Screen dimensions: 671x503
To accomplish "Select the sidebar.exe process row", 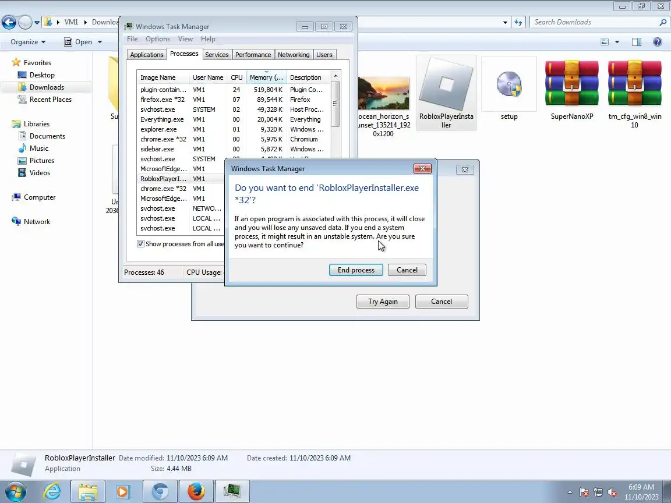I will [233, 149].
